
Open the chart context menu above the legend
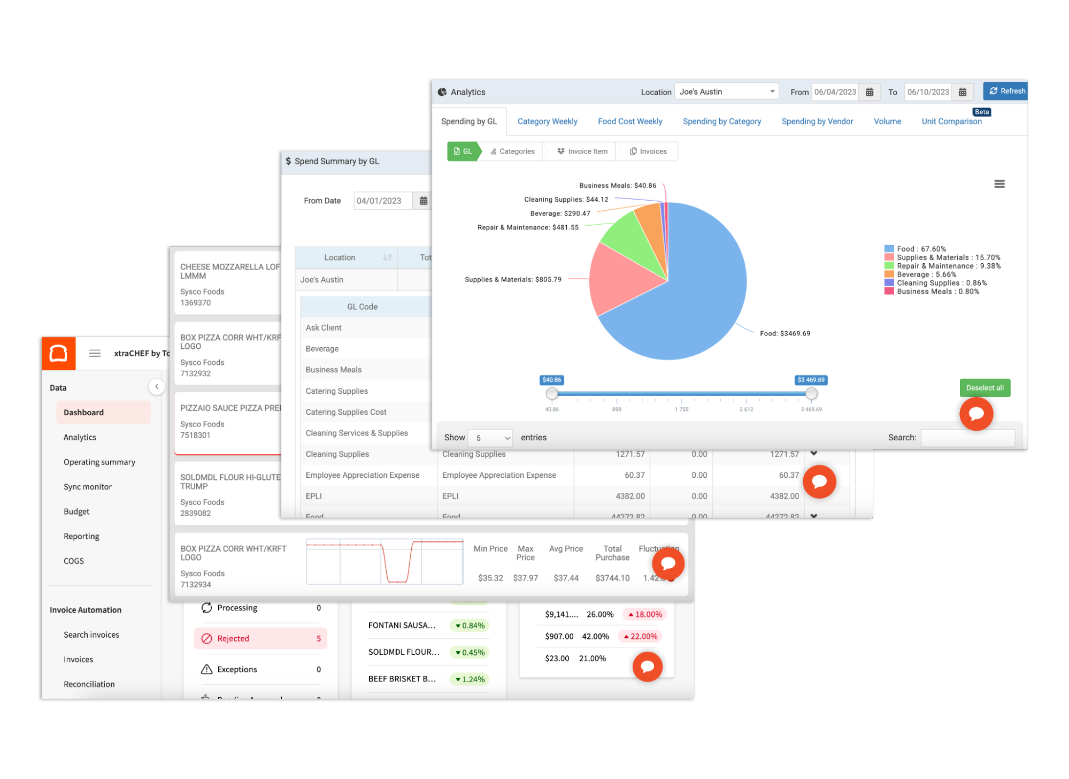999,184
